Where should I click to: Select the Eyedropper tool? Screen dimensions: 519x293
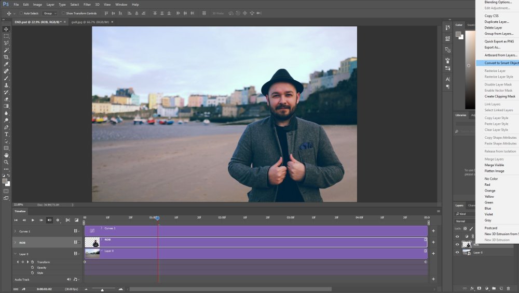(x=6, y=64)
